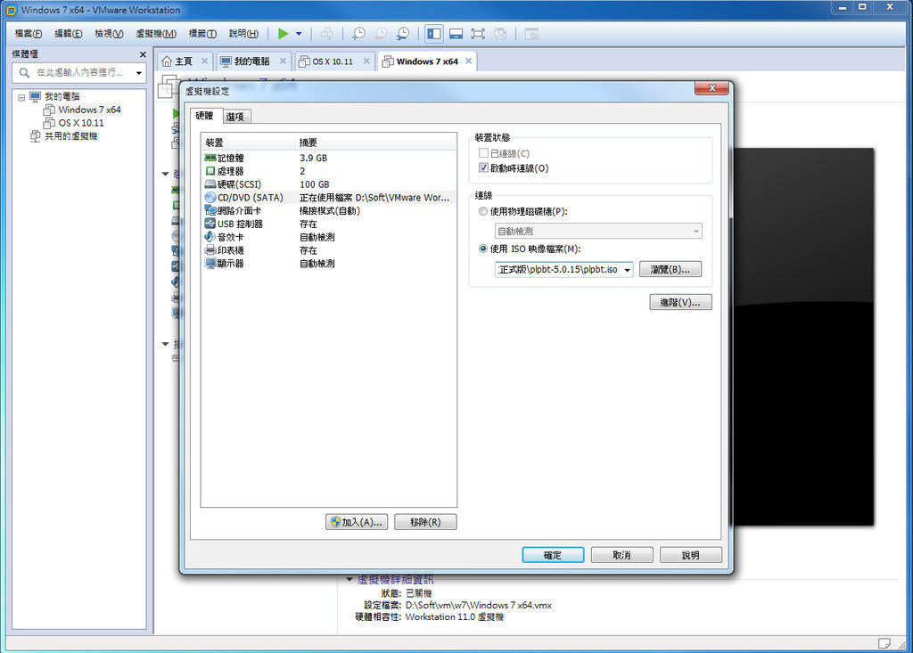913x653 pixels.
Task: Confirm settings with 確定 button
Action: [x=553, y=555]
